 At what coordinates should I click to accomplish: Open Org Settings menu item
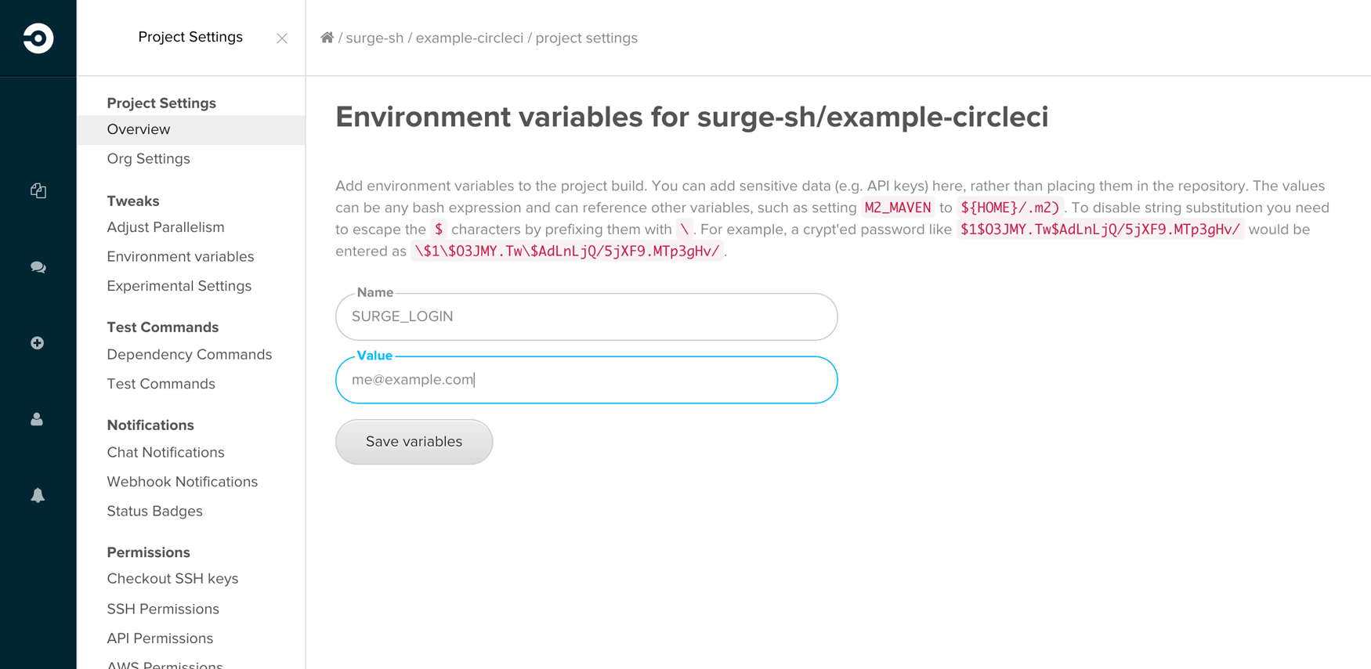pos(149,159)
